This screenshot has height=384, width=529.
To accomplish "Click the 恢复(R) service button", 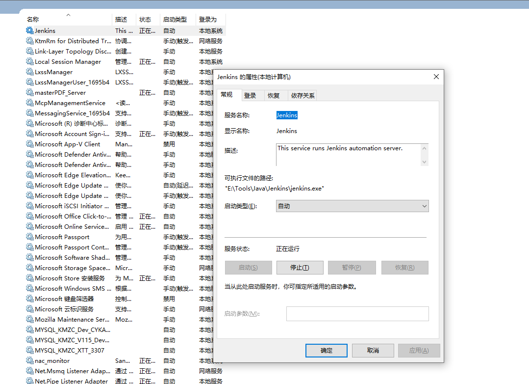I will (x=405, y=268).
